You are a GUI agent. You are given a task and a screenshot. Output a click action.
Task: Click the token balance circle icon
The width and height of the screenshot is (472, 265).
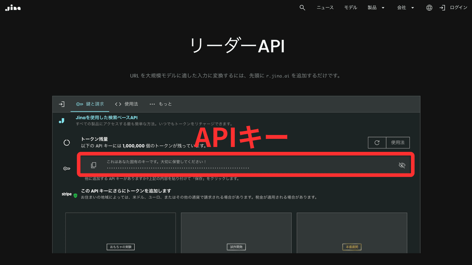(x=66, y=143)
